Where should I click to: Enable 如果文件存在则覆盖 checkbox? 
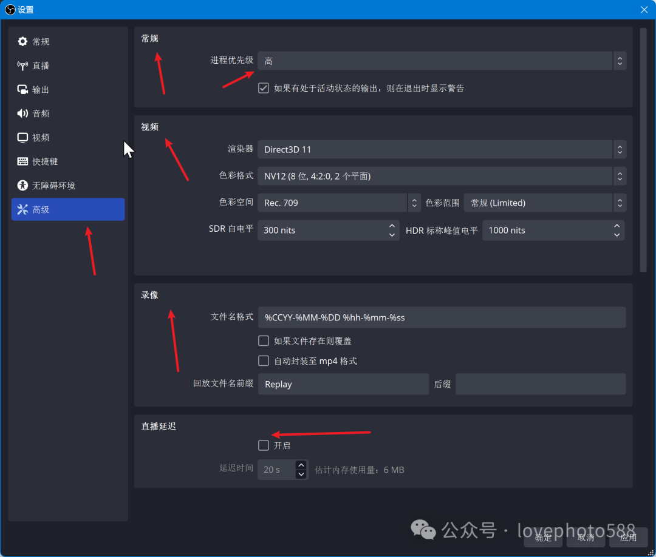coord(264,341)
